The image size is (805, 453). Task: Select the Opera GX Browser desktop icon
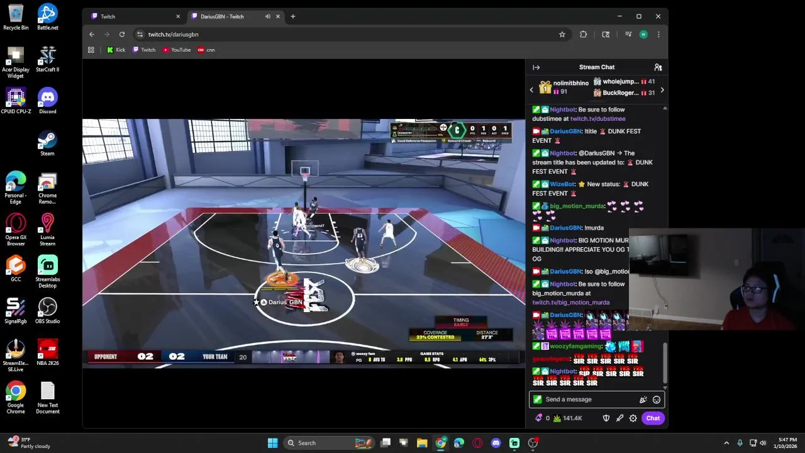16,230
